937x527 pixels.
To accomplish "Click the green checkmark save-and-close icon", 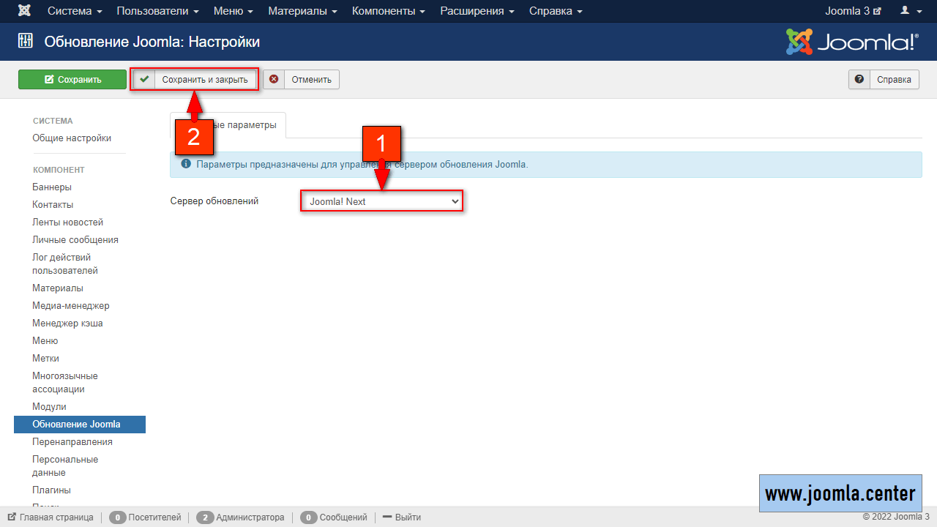I will [144, 80].
